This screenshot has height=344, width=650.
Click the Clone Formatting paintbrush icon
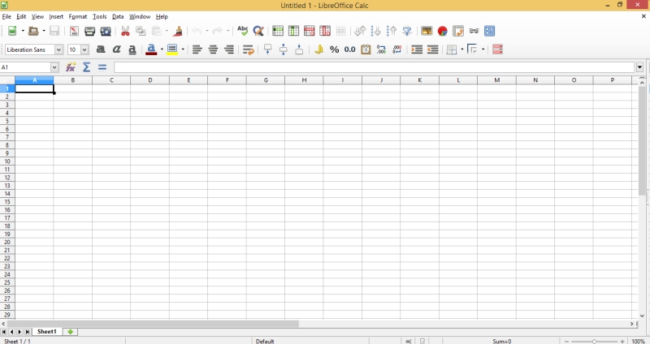(x=178, y=31)
